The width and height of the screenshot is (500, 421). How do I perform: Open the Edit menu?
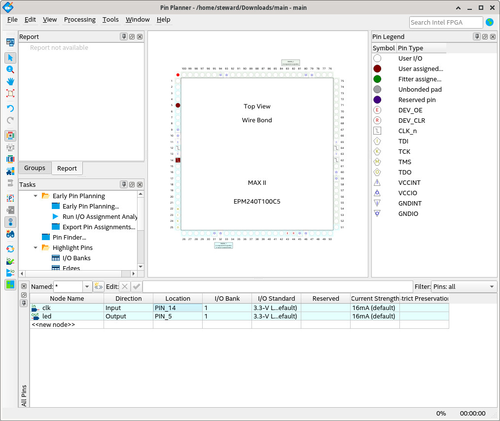[x=30, y=19]
